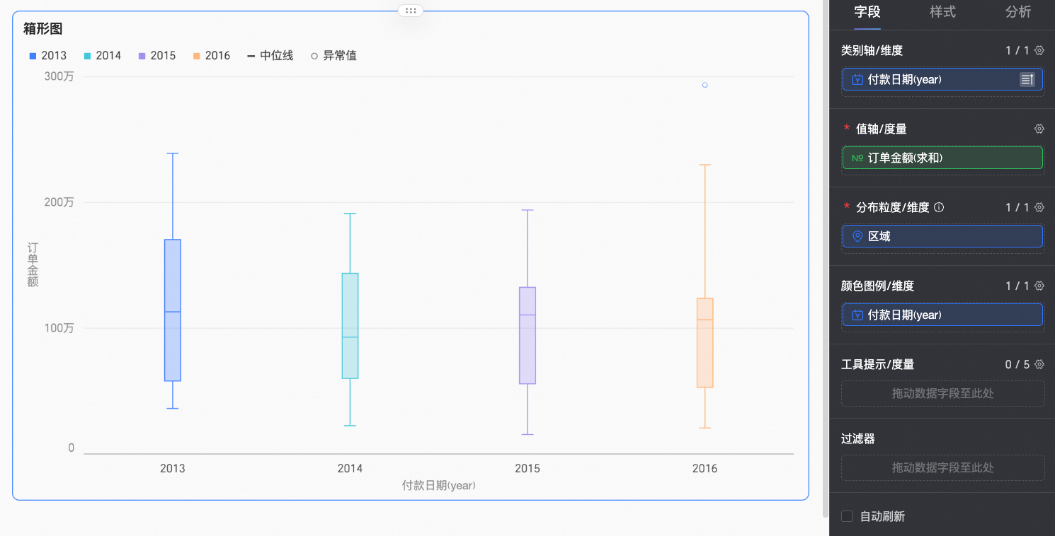
Task: Select the 区域 field under 分布粒度/维度
Action: [942, 236]
